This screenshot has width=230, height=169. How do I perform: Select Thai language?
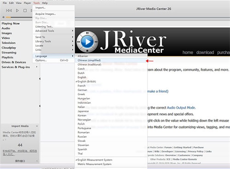click(x=111, y=153)
